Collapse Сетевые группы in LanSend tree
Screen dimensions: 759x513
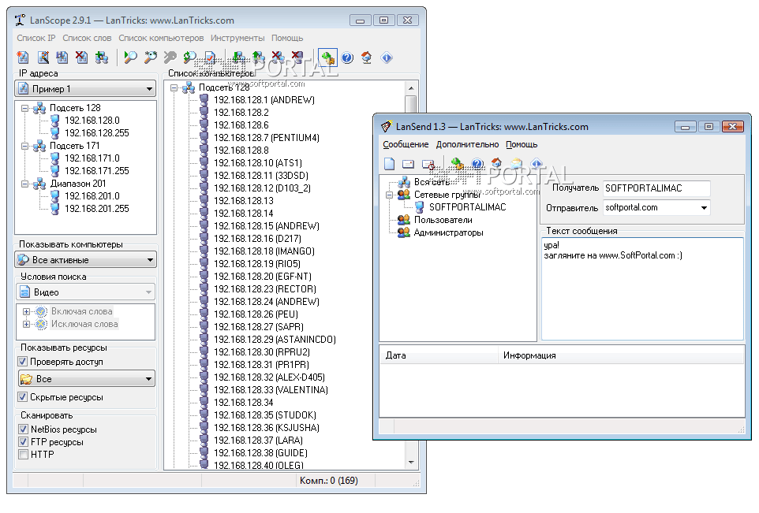point(389,195)
